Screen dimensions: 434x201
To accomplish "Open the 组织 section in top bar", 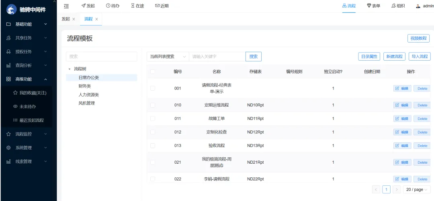I will (x=398, y=6).
